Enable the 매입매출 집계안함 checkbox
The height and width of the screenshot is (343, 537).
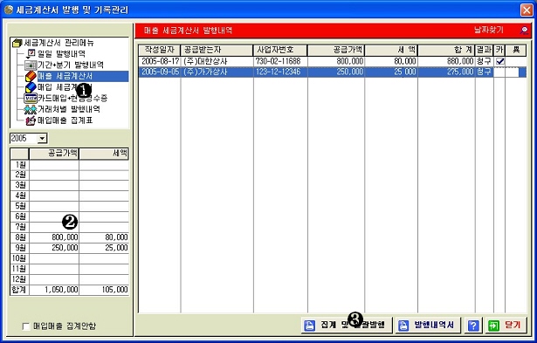tap(26, 326)
